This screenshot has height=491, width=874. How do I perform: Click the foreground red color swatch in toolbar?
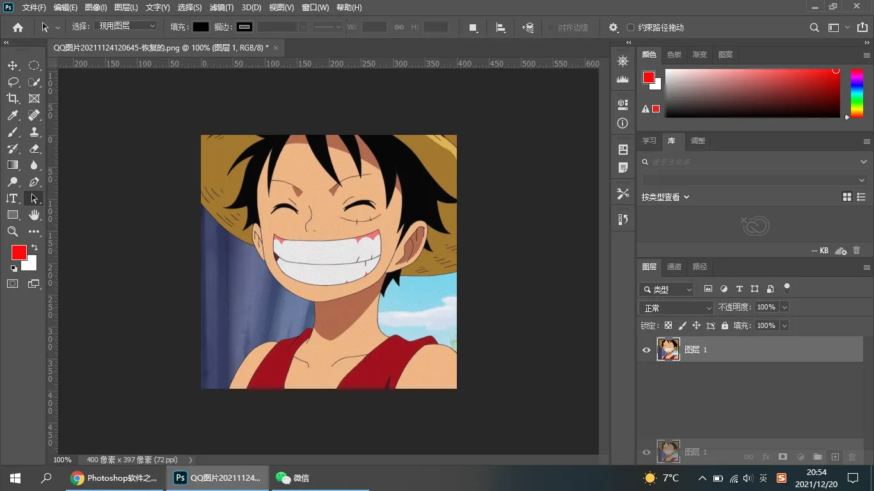coord(19,252)
